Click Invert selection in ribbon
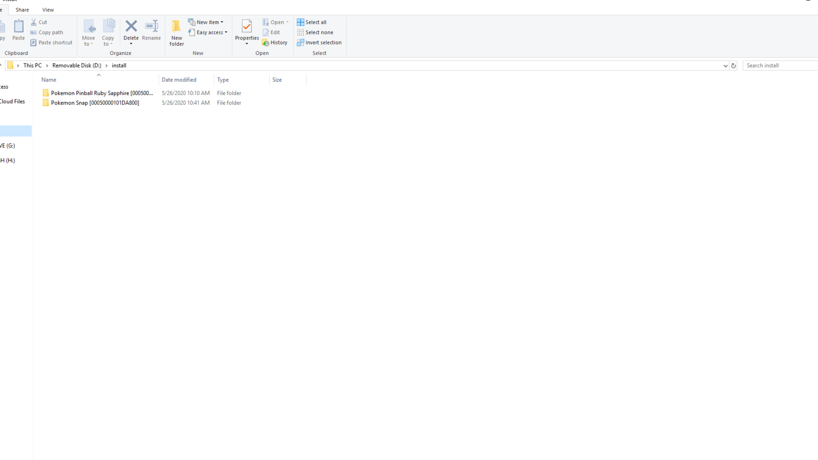The height and width of the screenshot is (460, 818). [x=320, y=43]
